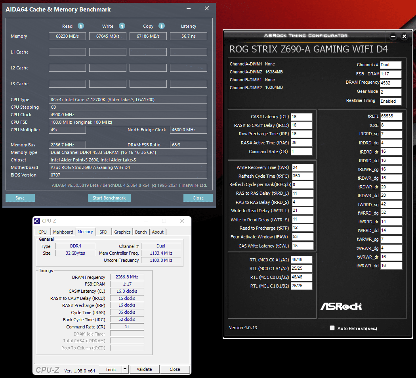The image size is (416, 378).
Task: Minimize the ASRock Timing Configurator window
Action: (393, 36)
